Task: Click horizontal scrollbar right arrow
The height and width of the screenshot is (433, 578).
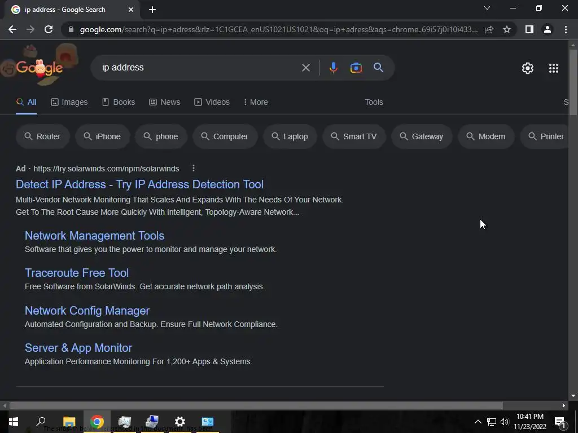Action: tap(564, 406)
